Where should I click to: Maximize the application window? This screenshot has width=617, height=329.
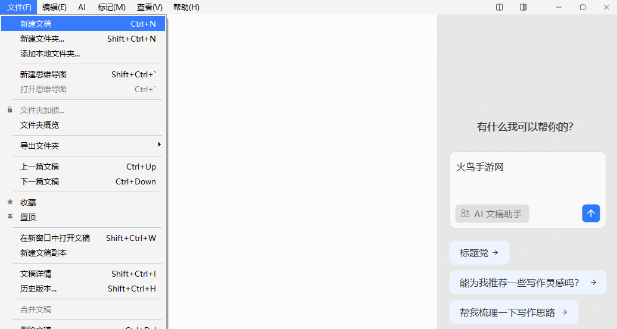click(x=583, y=7)
